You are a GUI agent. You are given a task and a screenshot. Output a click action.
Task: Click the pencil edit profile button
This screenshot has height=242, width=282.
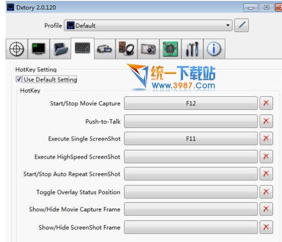click(241, 25)
